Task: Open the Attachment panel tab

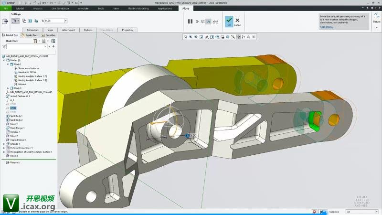Action: (x=68, y=30)
